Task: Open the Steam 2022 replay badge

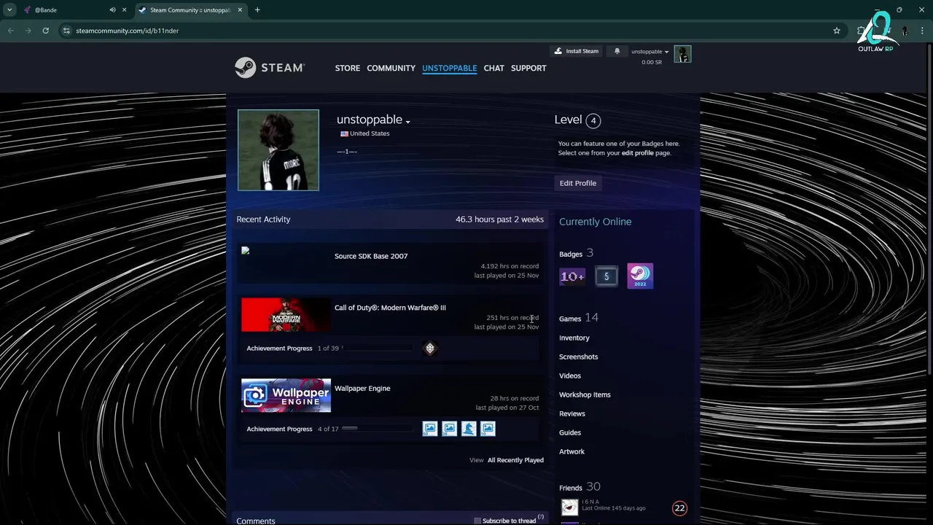Action: [x=640, y=276]
